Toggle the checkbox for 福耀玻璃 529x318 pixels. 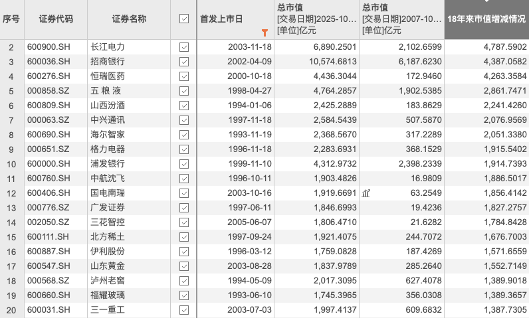[x=184, y=295]
